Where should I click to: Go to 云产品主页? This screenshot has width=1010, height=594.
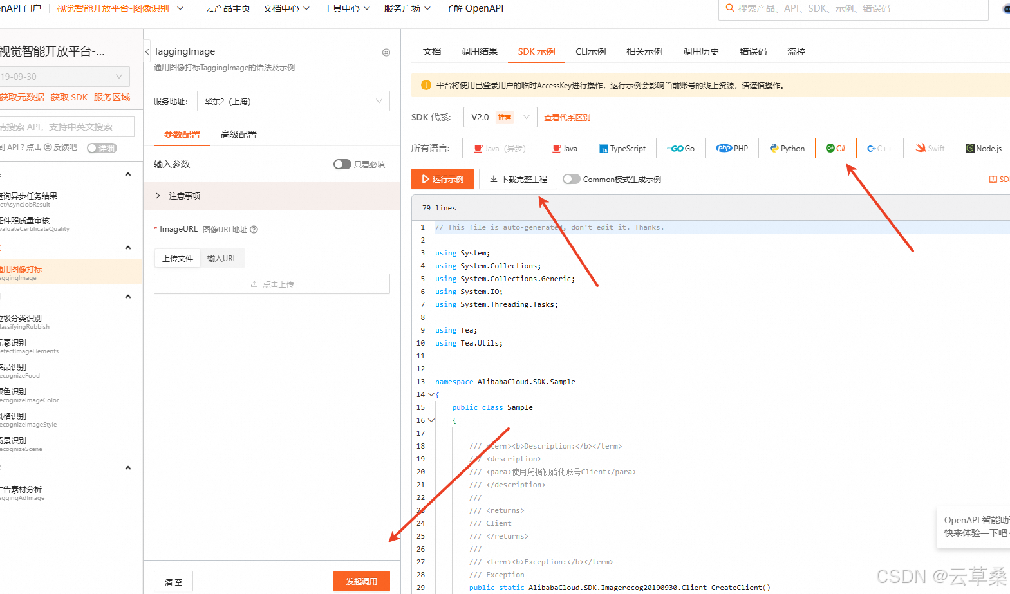(x=228, y=8)
